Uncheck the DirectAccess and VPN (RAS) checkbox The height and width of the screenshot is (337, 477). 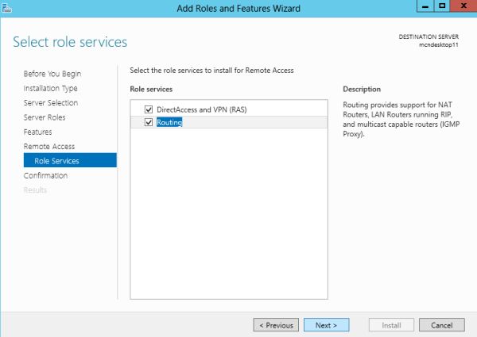(149, 109)
